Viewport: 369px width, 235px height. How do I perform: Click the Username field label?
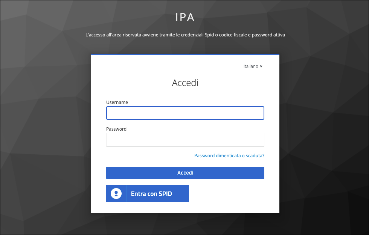(117, 102)
